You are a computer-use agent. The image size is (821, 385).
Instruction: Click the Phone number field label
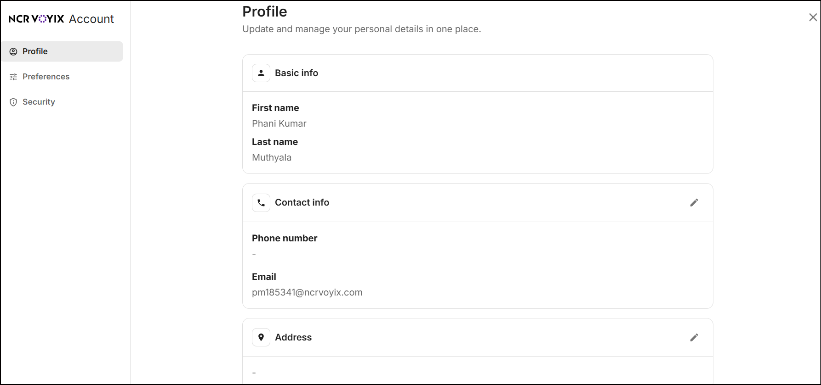(x=285, y=238)
